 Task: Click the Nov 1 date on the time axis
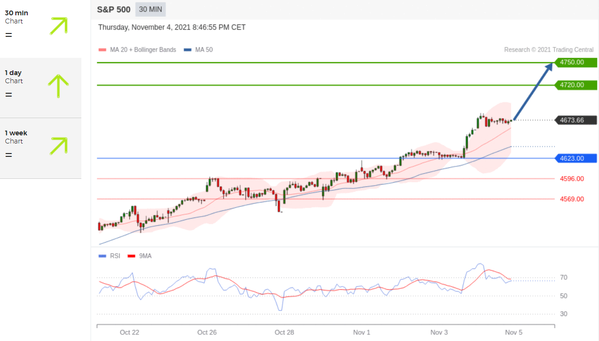pos(362,332)
